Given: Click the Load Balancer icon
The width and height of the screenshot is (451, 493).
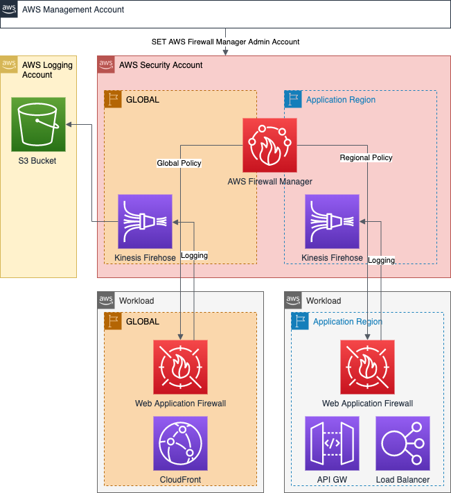Looking at the screenshot, I should (403, 443).
